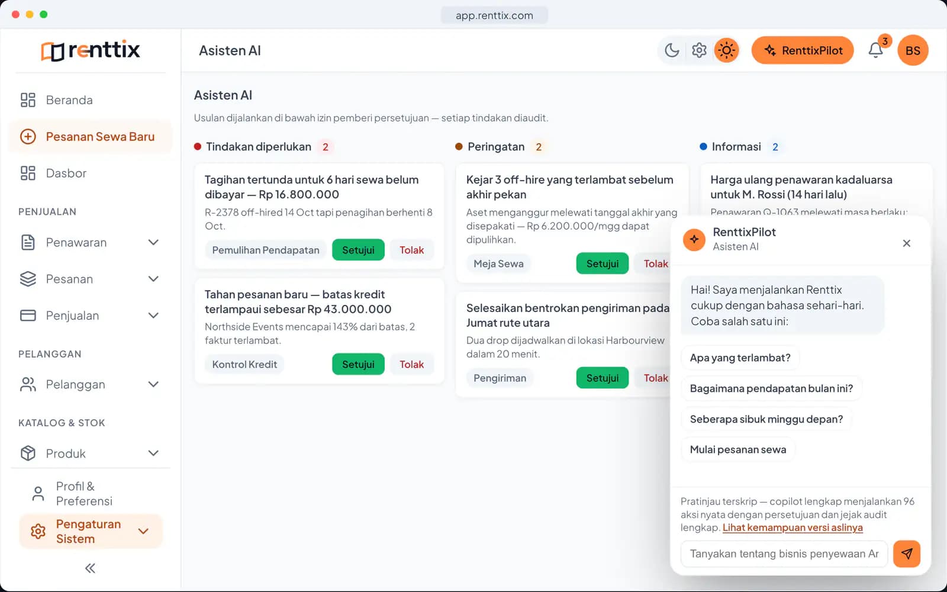
Task: Open Pelanggan menu item
Action: (90, 384)
